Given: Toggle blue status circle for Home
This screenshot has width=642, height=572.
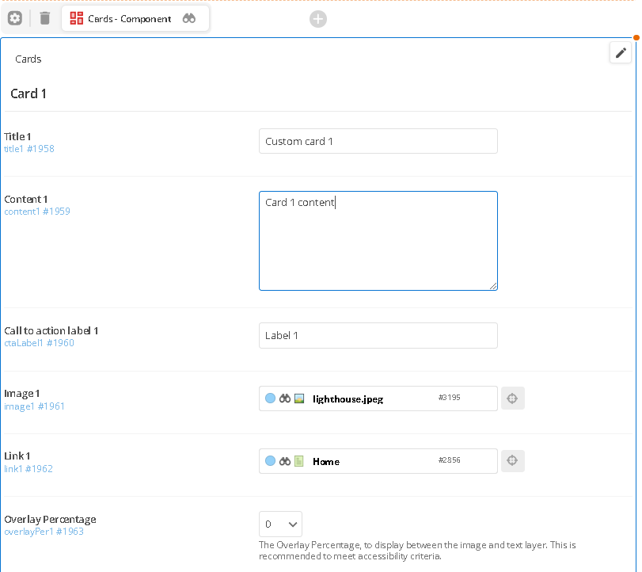Looking at the screenshot, I should (x=270, y=461).
